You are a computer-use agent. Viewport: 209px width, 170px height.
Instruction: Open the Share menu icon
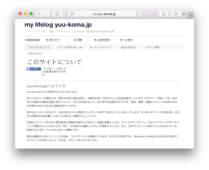click(164, 14)
